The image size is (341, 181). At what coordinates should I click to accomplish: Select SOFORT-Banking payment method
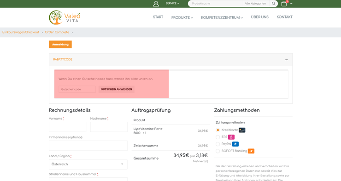point(218,151)
